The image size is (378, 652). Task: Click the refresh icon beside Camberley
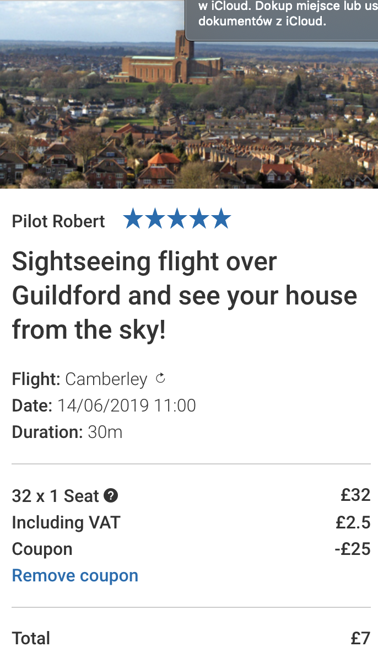tap(160, 378)
